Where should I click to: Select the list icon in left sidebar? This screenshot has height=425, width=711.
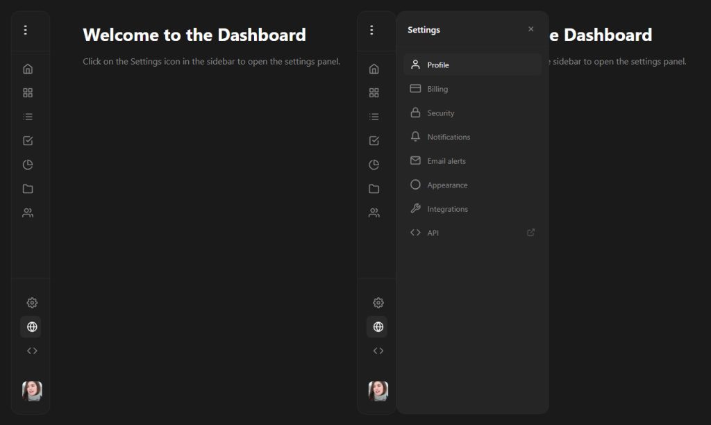(28, 117)
